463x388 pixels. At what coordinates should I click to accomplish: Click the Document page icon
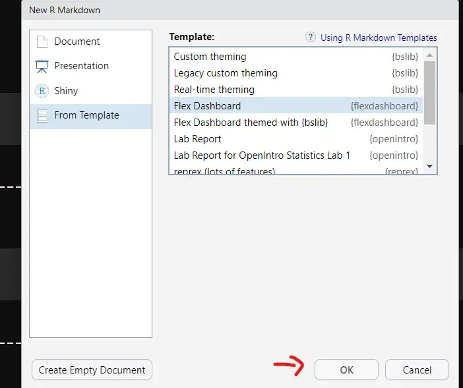click(x=42, y=42)
